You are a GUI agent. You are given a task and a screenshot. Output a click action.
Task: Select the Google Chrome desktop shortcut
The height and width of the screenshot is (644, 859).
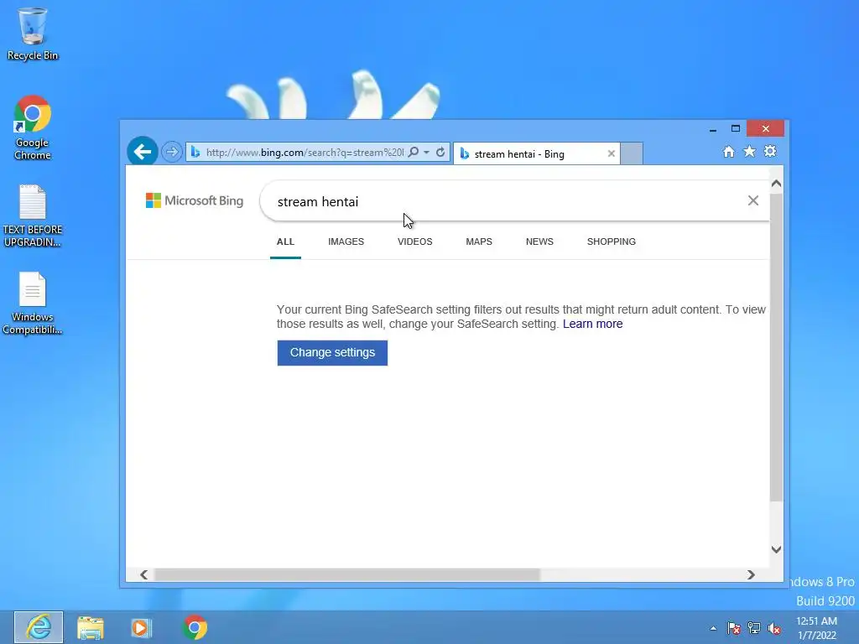pos(33,127)
